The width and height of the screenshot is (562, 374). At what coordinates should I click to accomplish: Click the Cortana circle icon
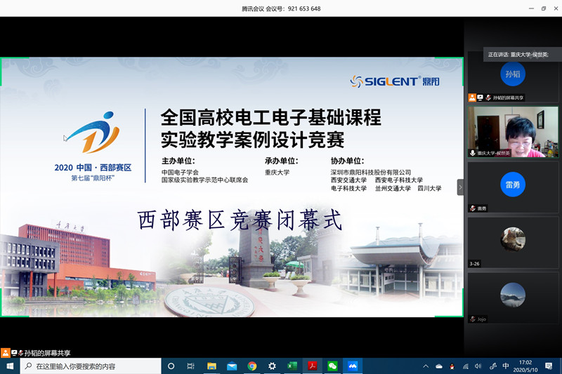tap(171, 366)
